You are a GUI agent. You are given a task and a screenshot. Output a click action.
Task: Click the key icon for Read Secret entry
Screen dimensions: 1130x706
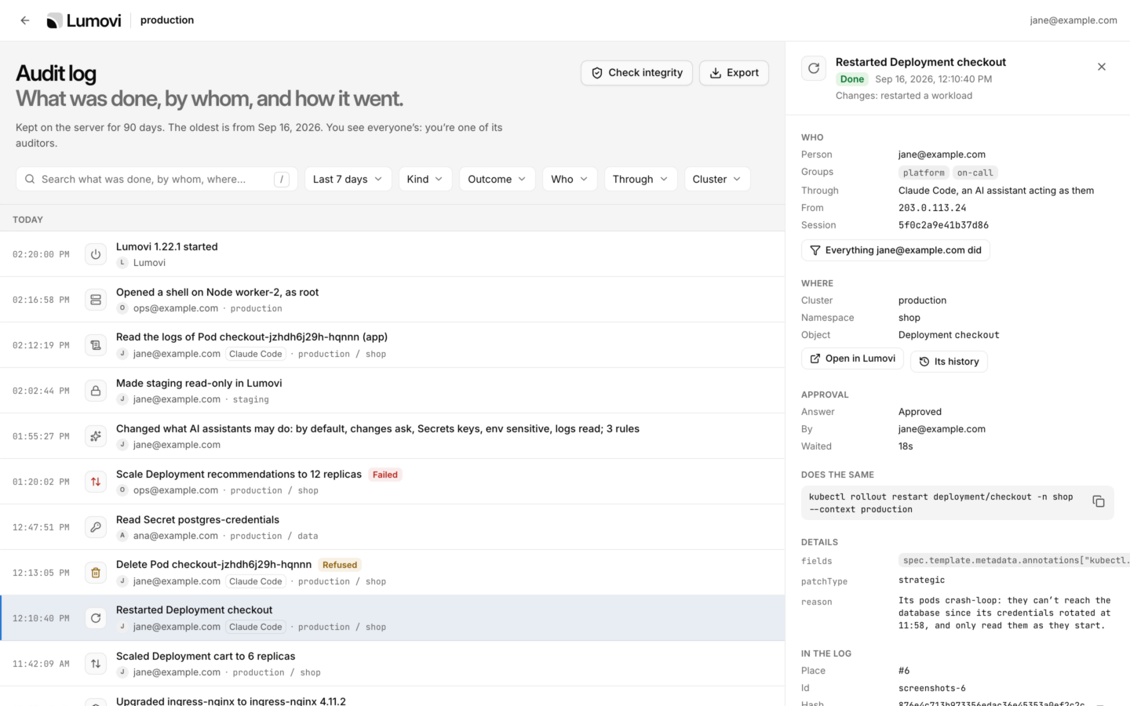[96, 527]
